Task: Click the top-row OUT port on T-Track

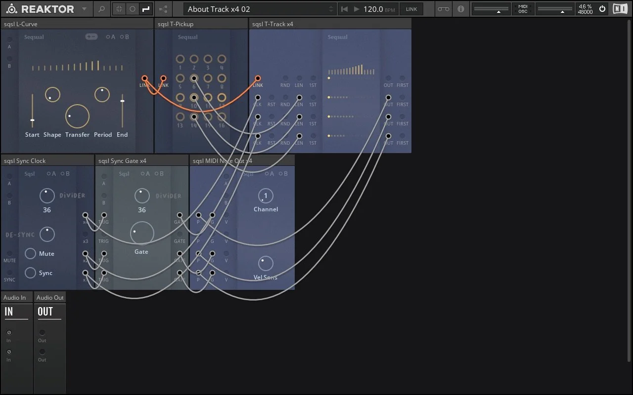Action: pyautogui.click(x=388, y=78)
